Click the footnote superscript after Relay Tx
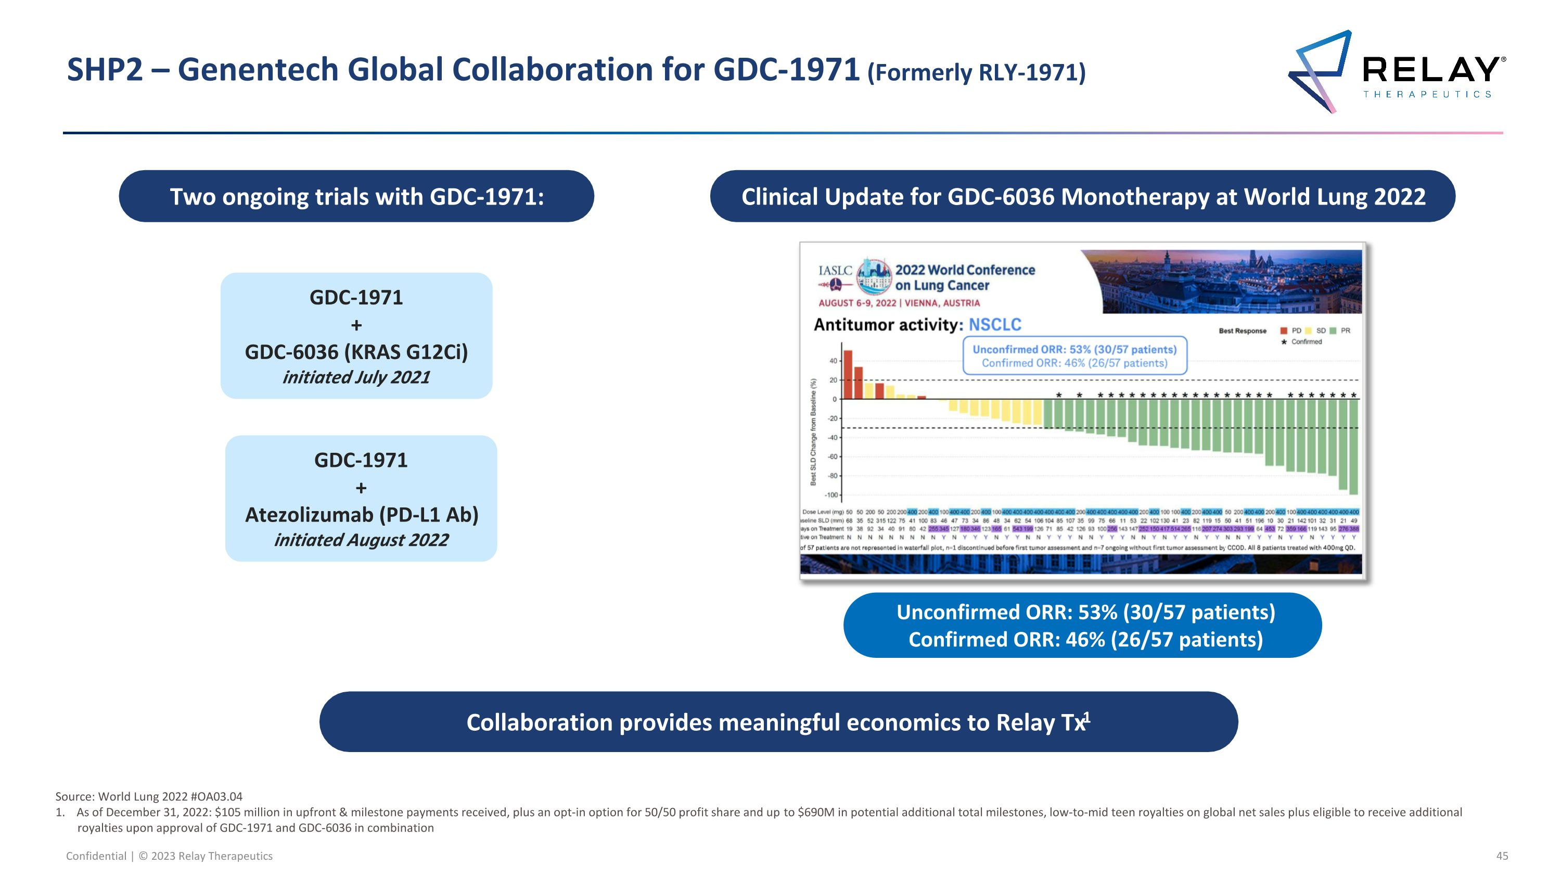 coord(1087,717)
